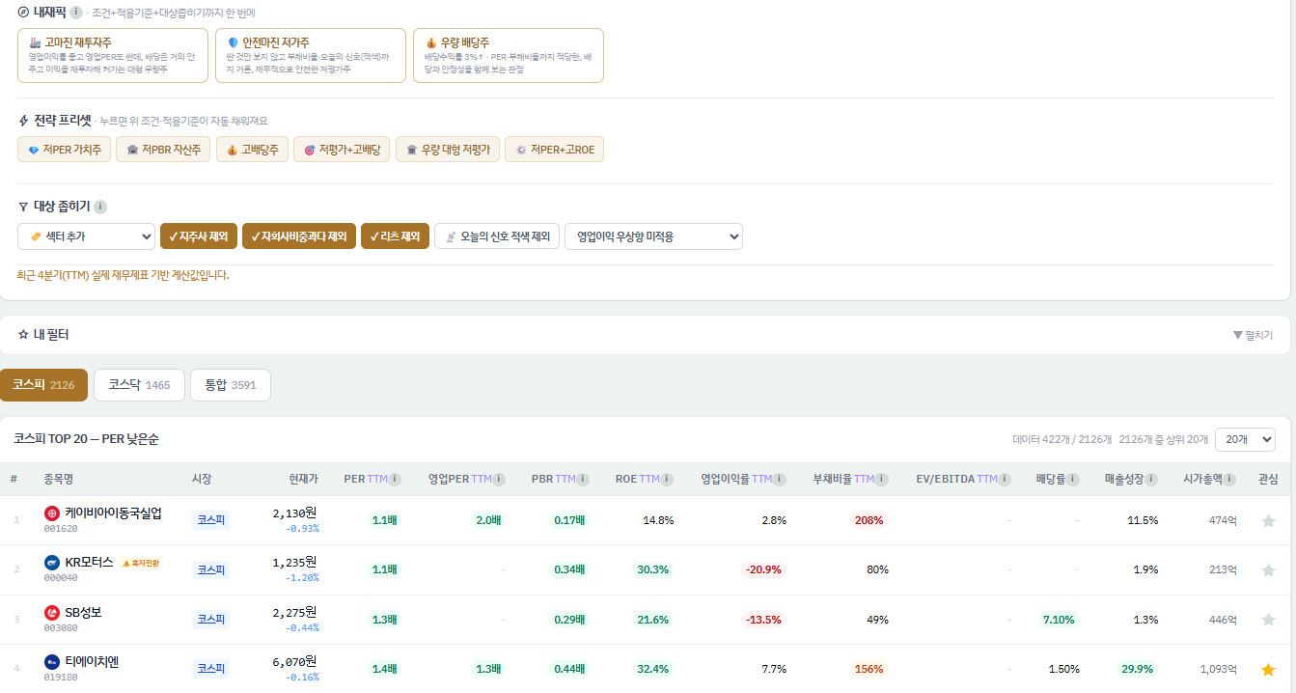Click 케이비아이동국실업 company logo
This screenshot has width=1296, height=693.
coord(52,513)
